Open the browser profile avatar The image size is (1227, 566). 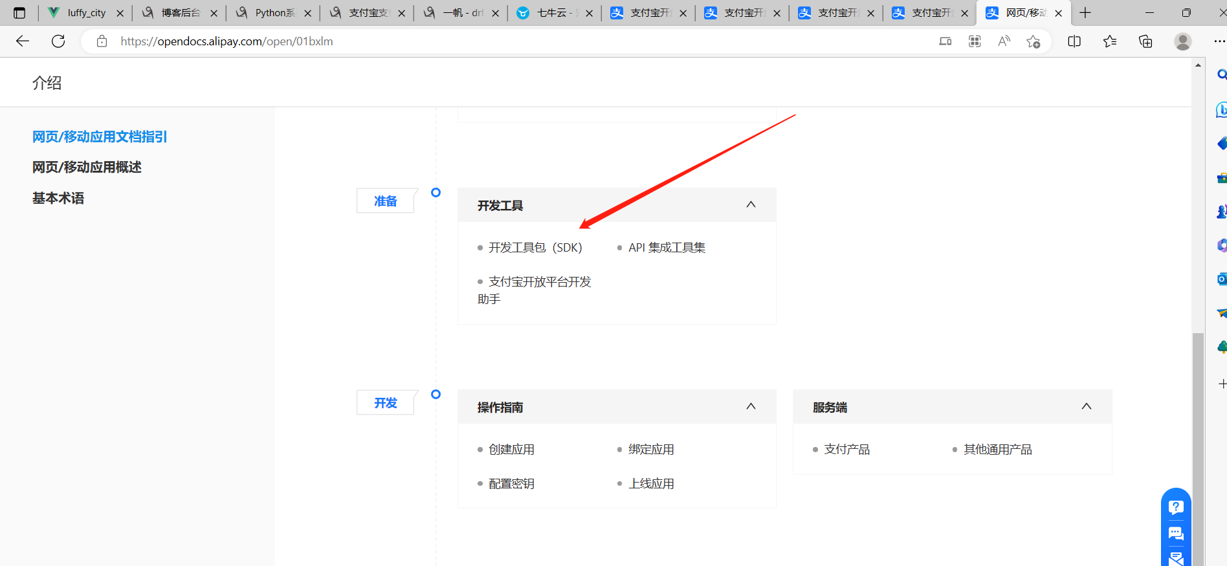(x=1183, y=41)
